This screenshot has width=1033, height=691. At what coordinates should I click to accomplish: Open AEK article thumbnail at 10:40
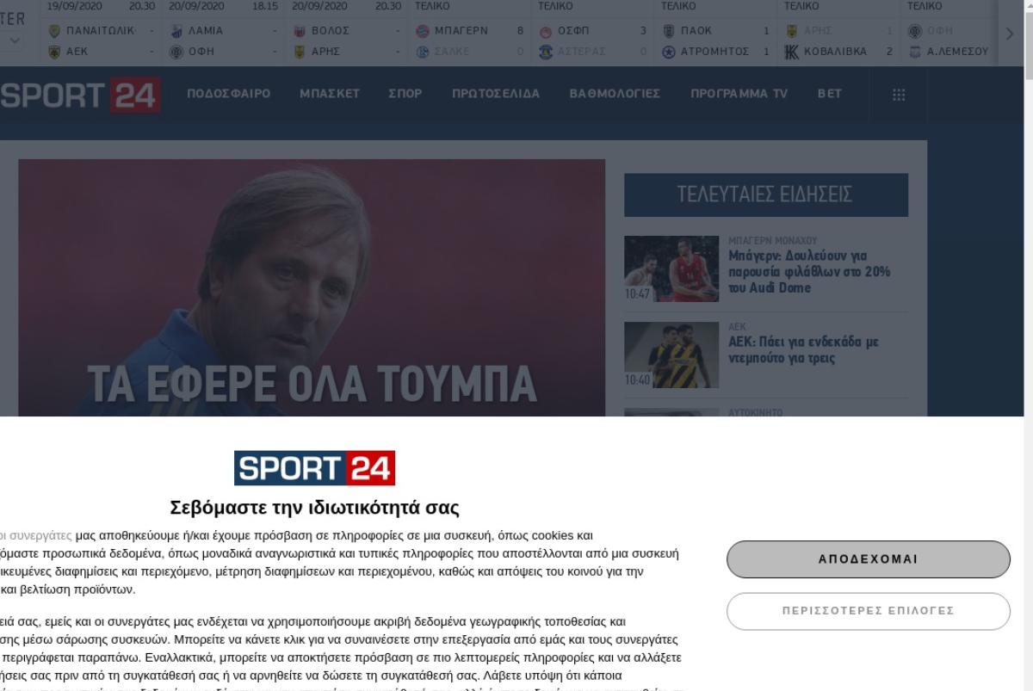coord(671,355)
